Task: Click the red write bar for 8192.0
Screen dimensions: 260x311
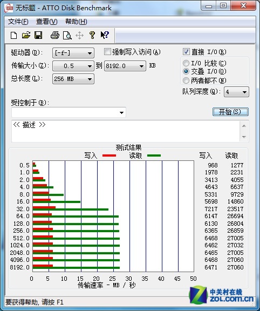Action: 43,266
